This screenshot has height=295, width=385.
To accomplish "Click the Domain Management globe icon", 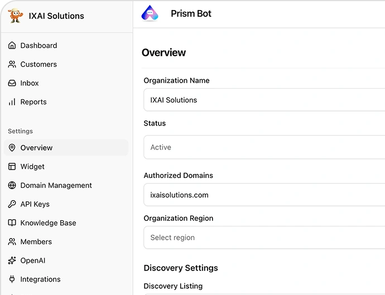I will pyautogui.click(x=12, y=185).
